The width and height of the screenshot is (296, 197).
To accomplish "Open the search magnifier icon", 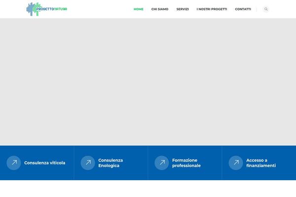I will pos(266,9).
